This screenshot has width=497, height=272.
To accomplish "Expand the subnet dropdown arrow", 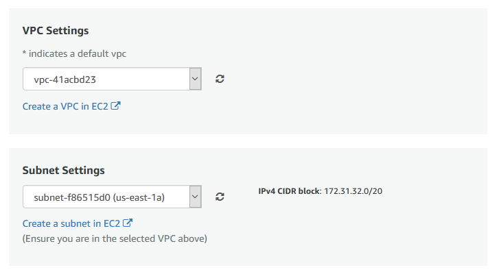I will (x=195, y=197).
